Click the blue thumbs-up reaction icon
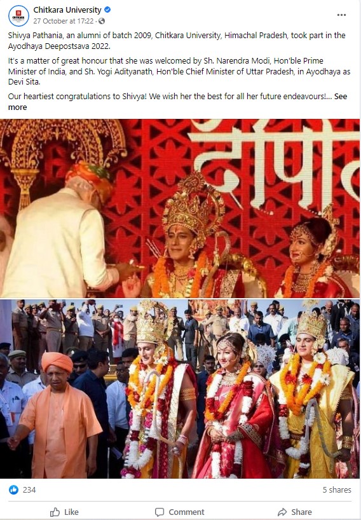 pyautogui.click(x=13, y=489)
